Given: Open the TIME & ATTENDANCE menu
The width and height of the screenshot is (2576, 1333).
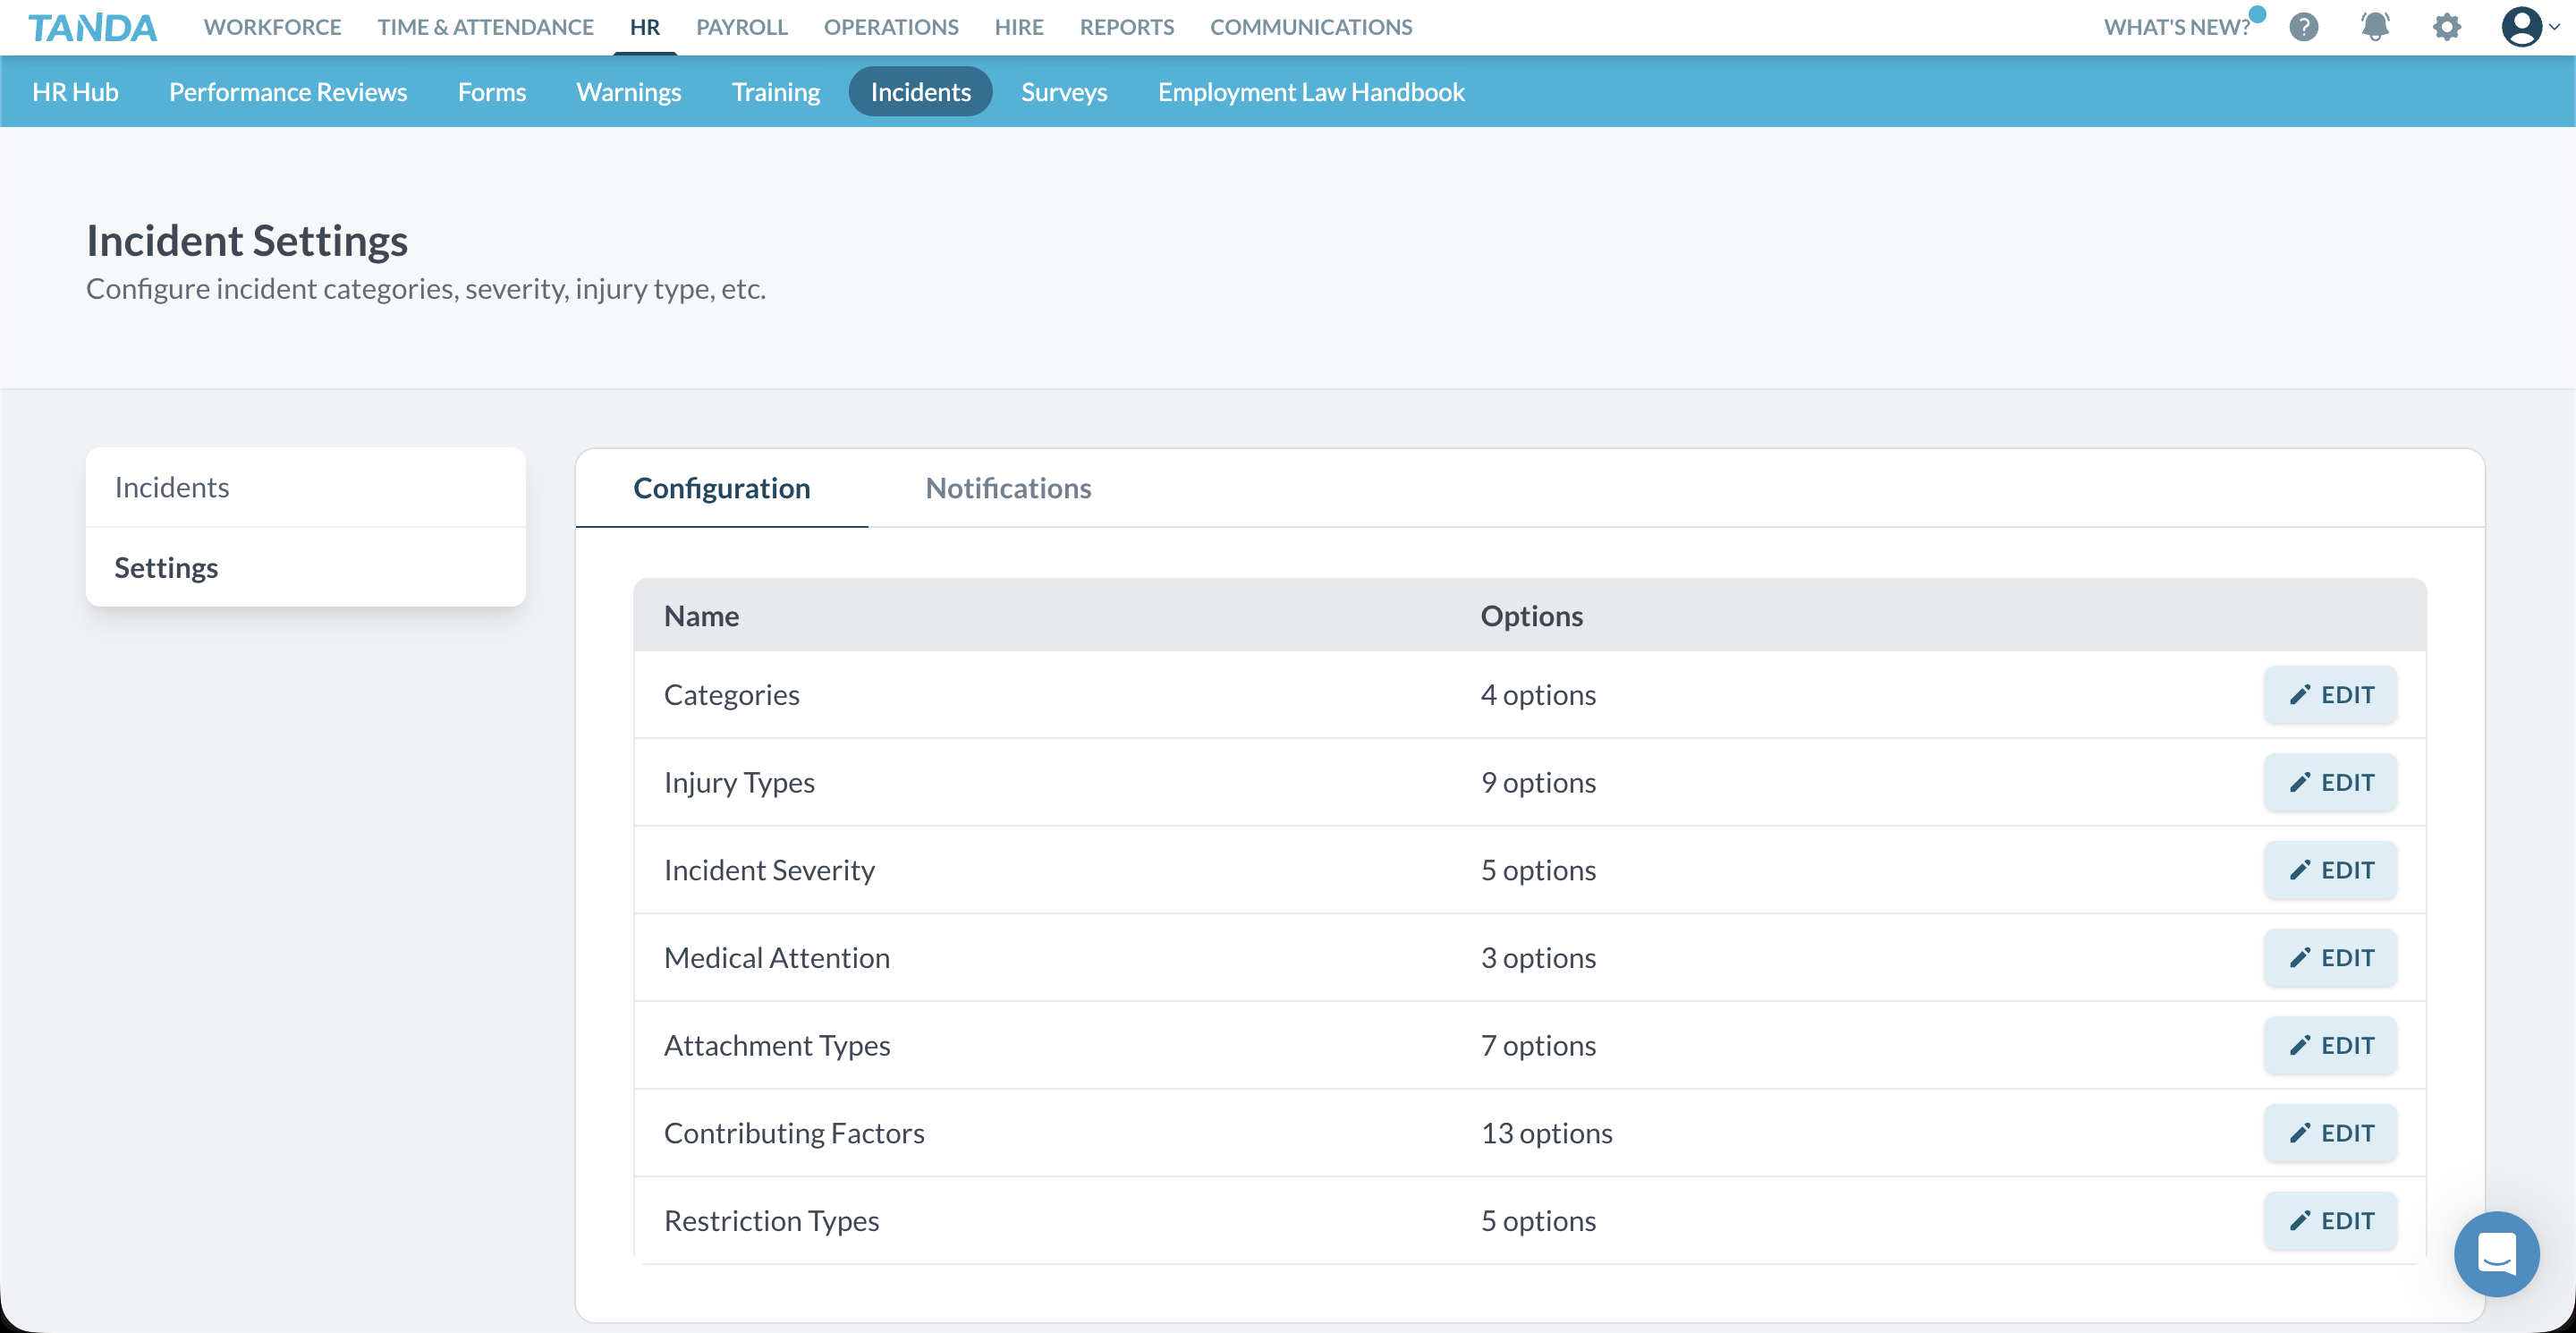Looking at the screenshot, I should pos(486,27).
